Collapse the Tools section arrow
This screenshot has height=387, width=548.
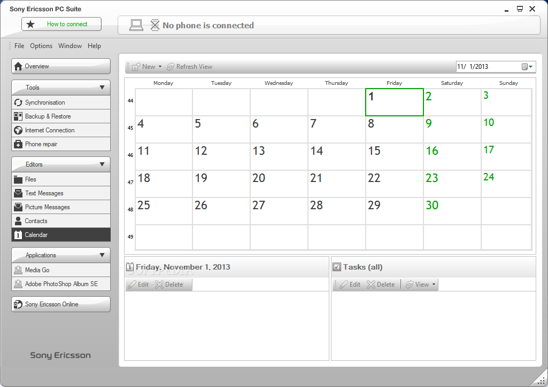click(102, 87)
